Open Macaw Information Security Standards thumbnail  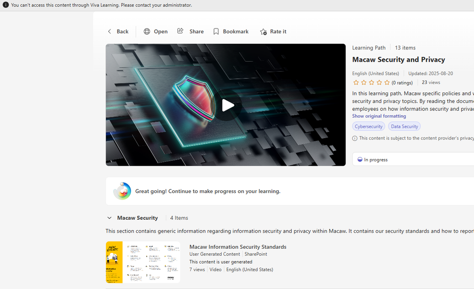tap(143, 262)
